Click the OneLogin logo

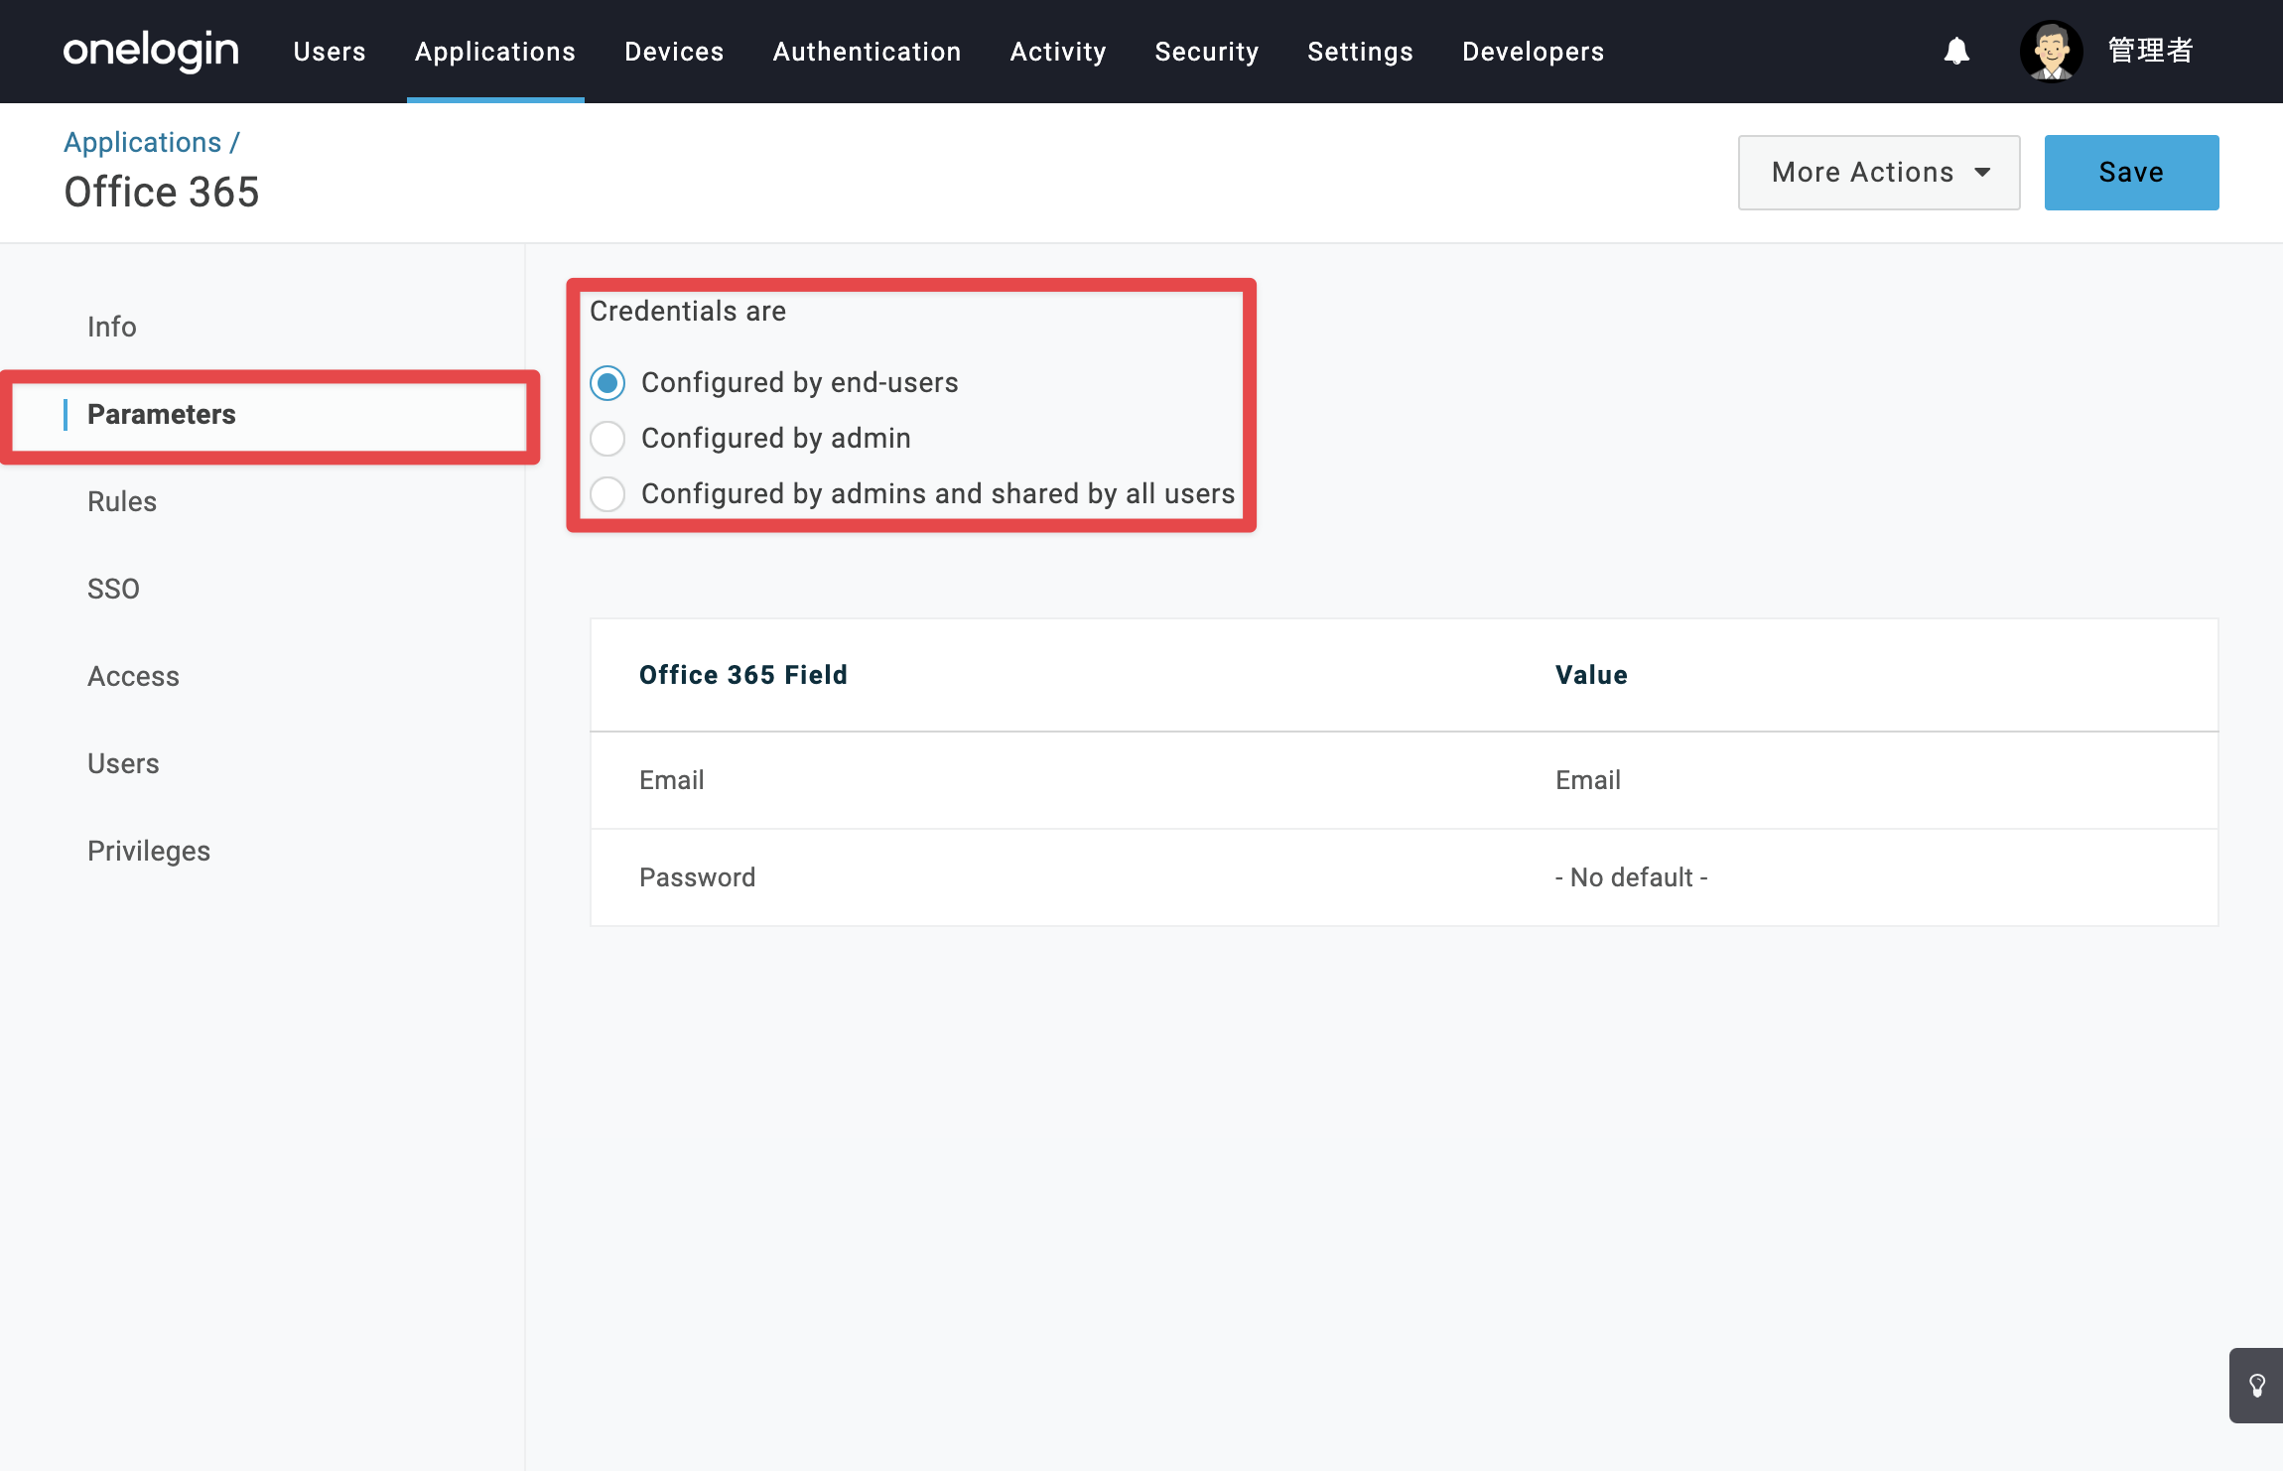151,51
